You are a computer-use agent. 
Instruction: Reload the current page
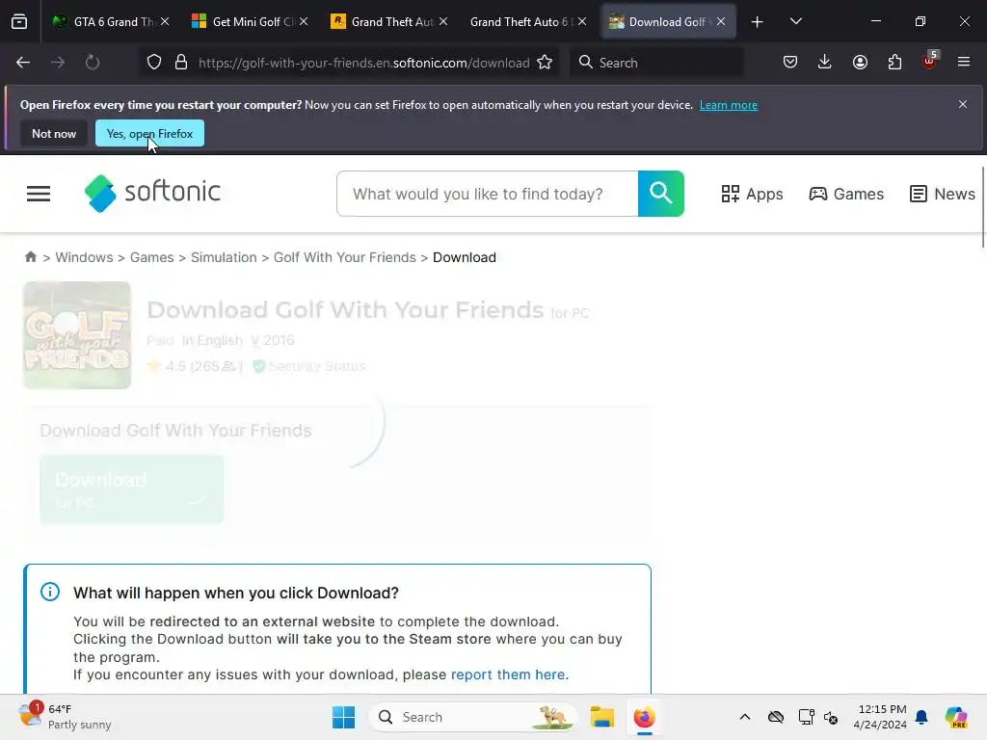[93, 63]
